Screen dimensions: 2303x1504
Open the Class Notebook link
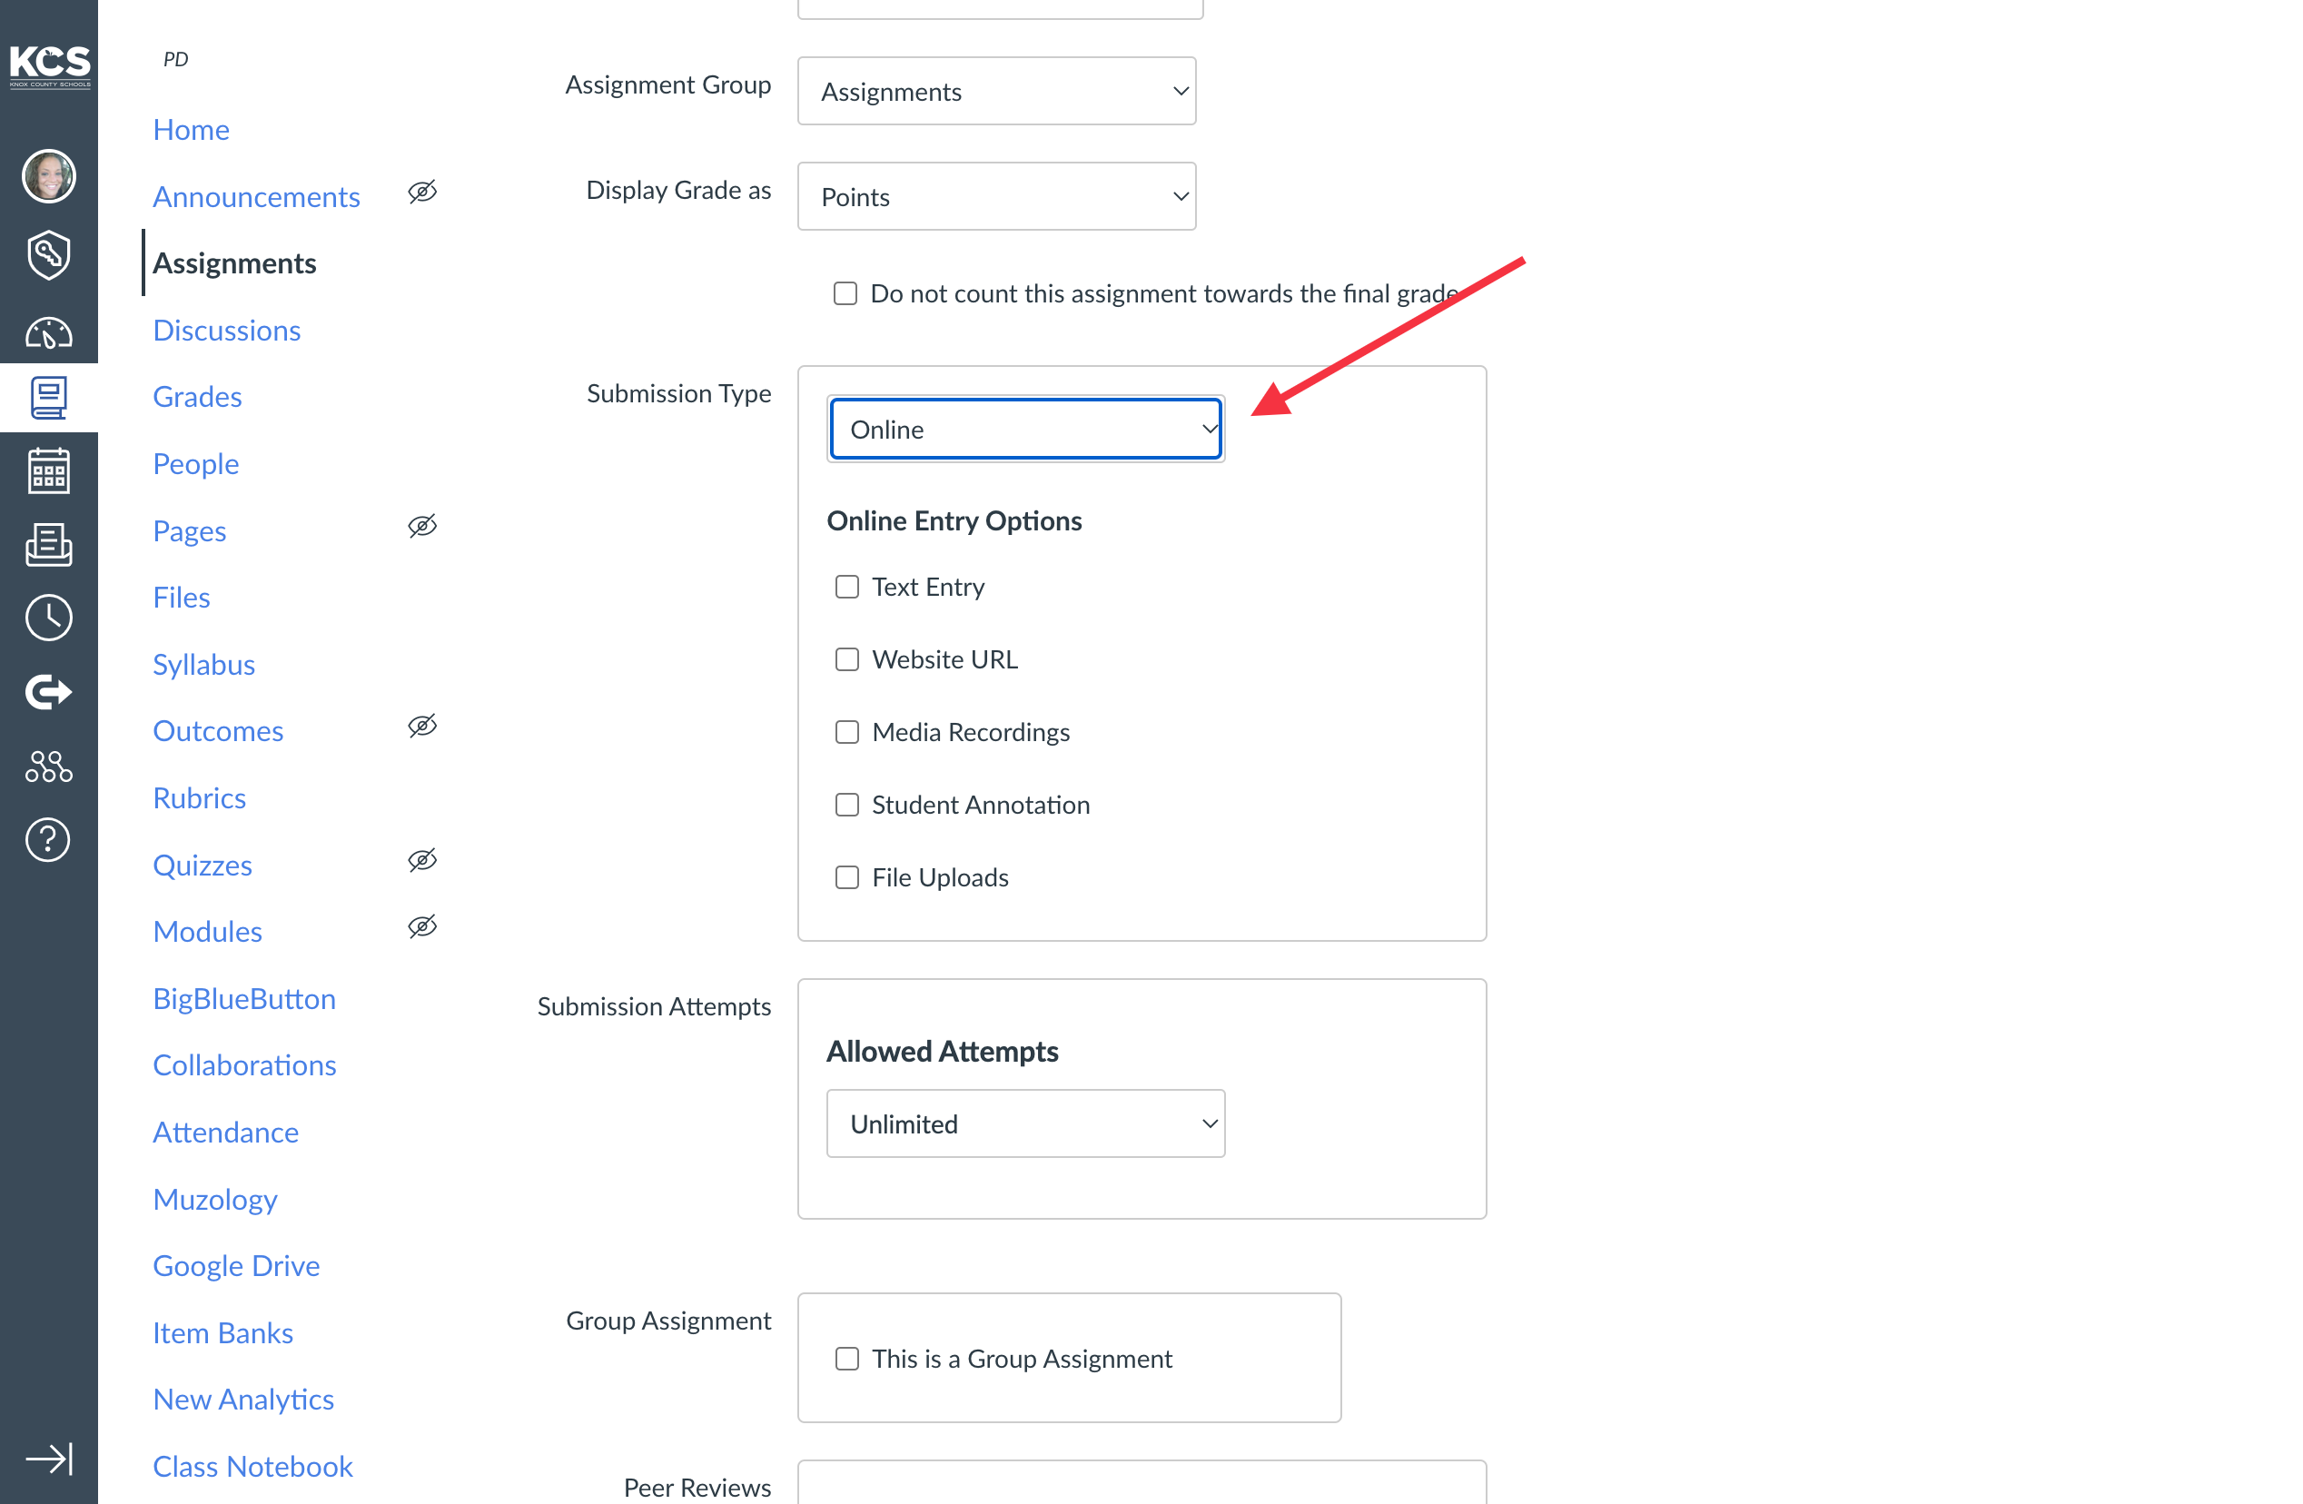coord(252,1466)
